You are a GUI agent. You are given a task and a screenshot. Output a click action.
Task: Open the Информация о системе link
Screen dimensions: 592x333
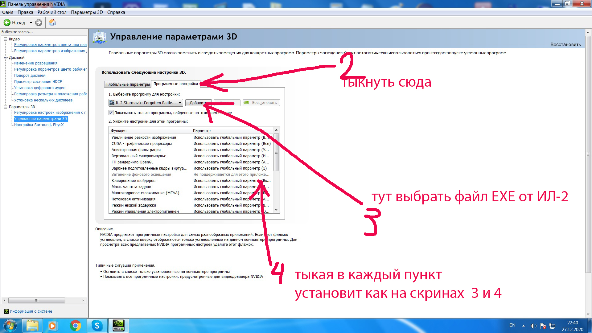[31, 311]
